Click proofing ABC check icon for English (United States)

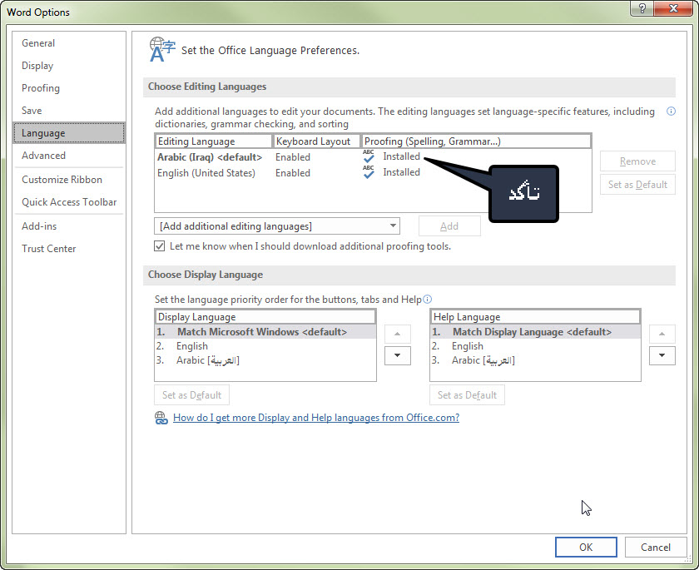pos(369,172)
